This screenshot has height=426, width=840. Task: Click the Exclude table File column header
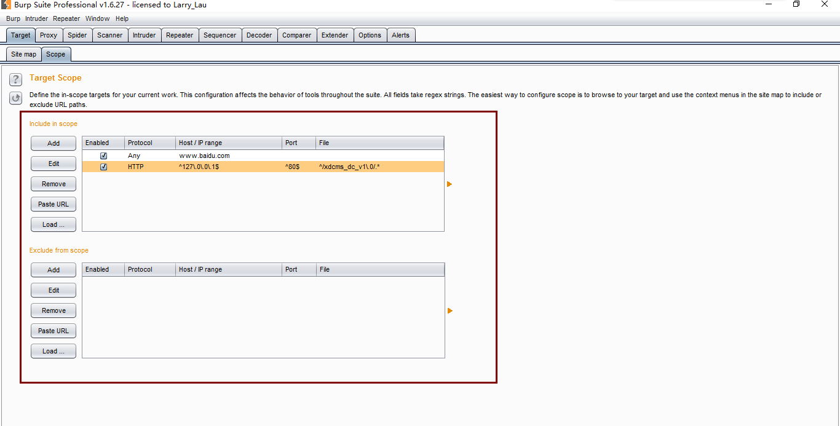pos(380,269)
